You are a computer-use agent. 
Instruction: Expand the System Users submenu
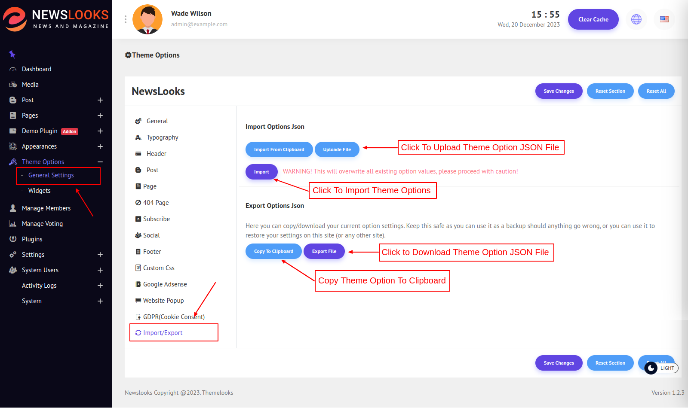[100, 270]
